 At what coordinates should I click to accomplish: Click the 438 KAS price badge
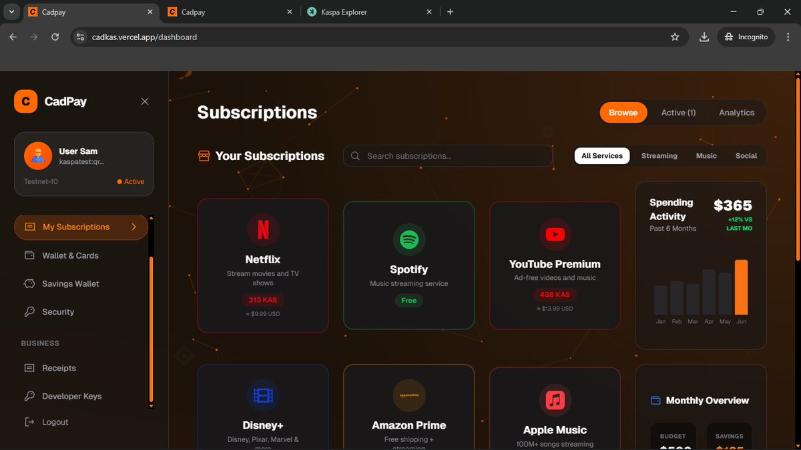(x=555, y=295)
